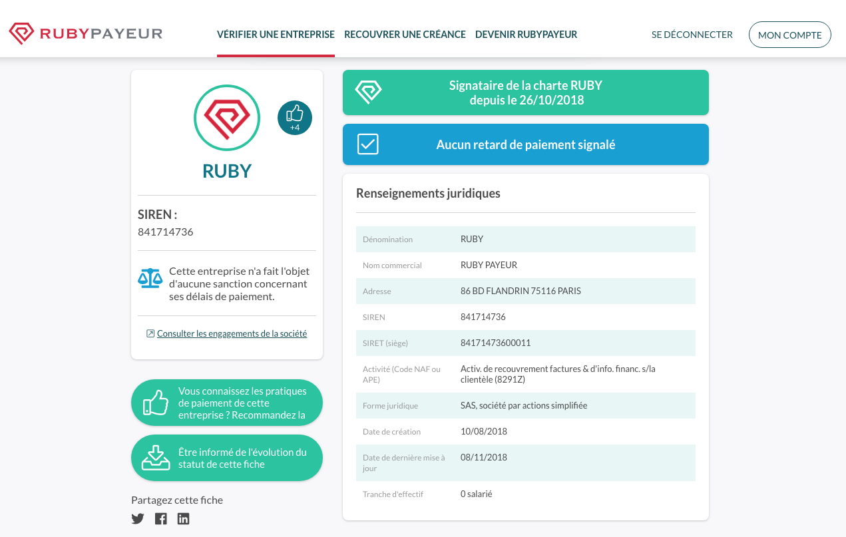The height and width of the screenshot is (537, 846).
Task: Select creation date 10/08/2018
Action: [x=484, y=431]
